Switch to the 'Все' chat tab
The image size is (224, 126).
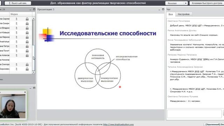point(170,14)
